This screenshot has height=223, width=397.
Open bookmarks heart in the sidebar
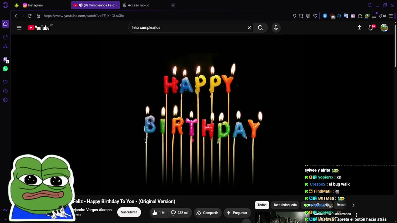click(5, 82)
